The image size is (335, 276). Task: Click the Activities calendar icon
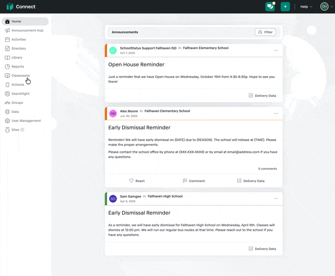pos(8,39)
